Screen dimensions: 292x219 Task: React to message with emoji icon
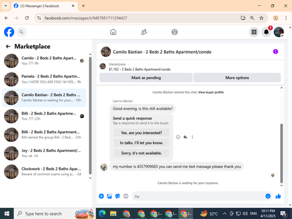tap(178, 137)
